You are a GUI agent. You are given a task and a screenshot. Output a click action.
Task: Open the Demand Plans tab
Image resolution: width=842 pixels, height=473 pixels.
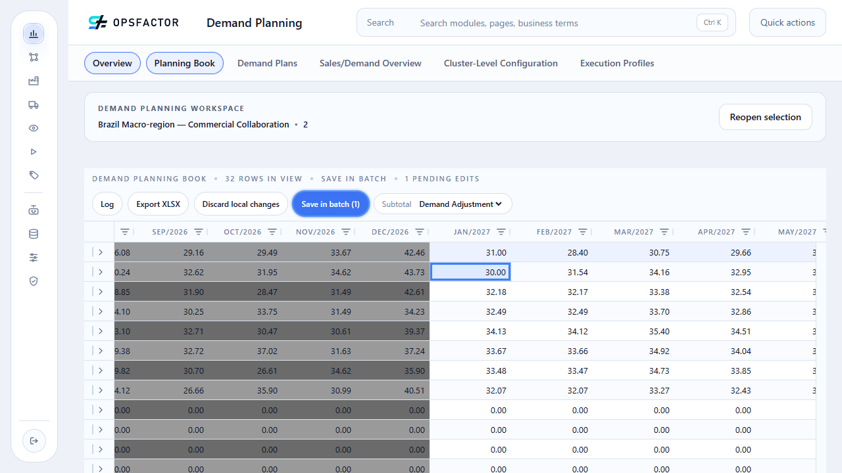click(267, 63)
